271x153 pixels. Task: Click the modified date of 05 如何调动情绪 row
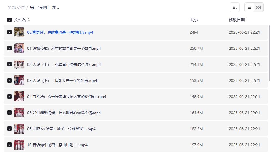pyautogui.click(x=244, y=113)
